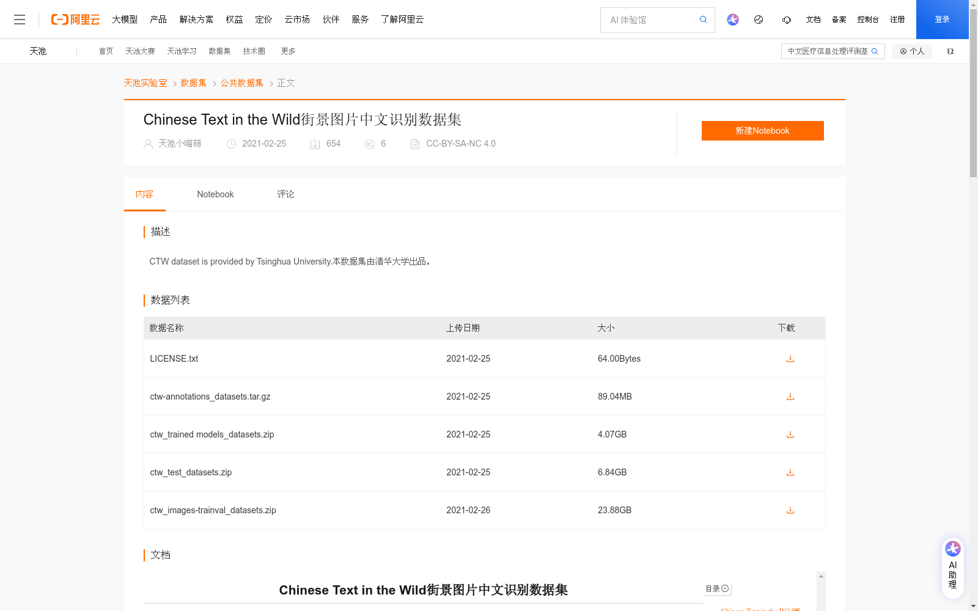978x611 pixels.
Task: Click the gradient AI star icon in top bar
Action: pyautogui.click(x=732, y=20)
